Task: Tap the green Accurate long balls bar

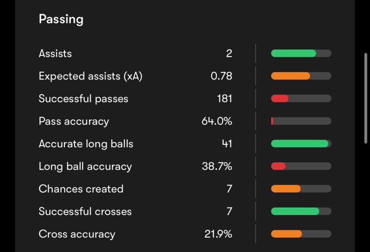Action: click(x=299, y=144)
